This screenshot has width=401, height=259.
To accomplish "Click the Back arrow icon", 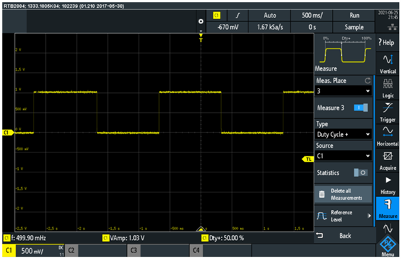I will (x=320, y=235).
